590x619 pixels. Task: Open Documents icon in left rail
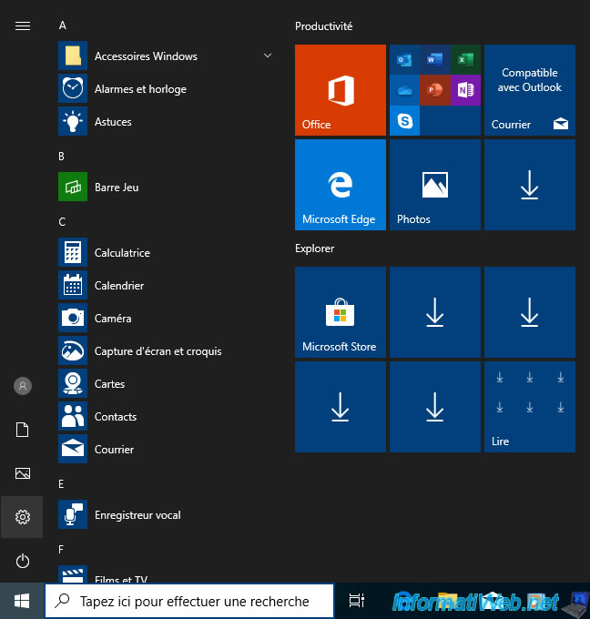click(x=23, y=430)
